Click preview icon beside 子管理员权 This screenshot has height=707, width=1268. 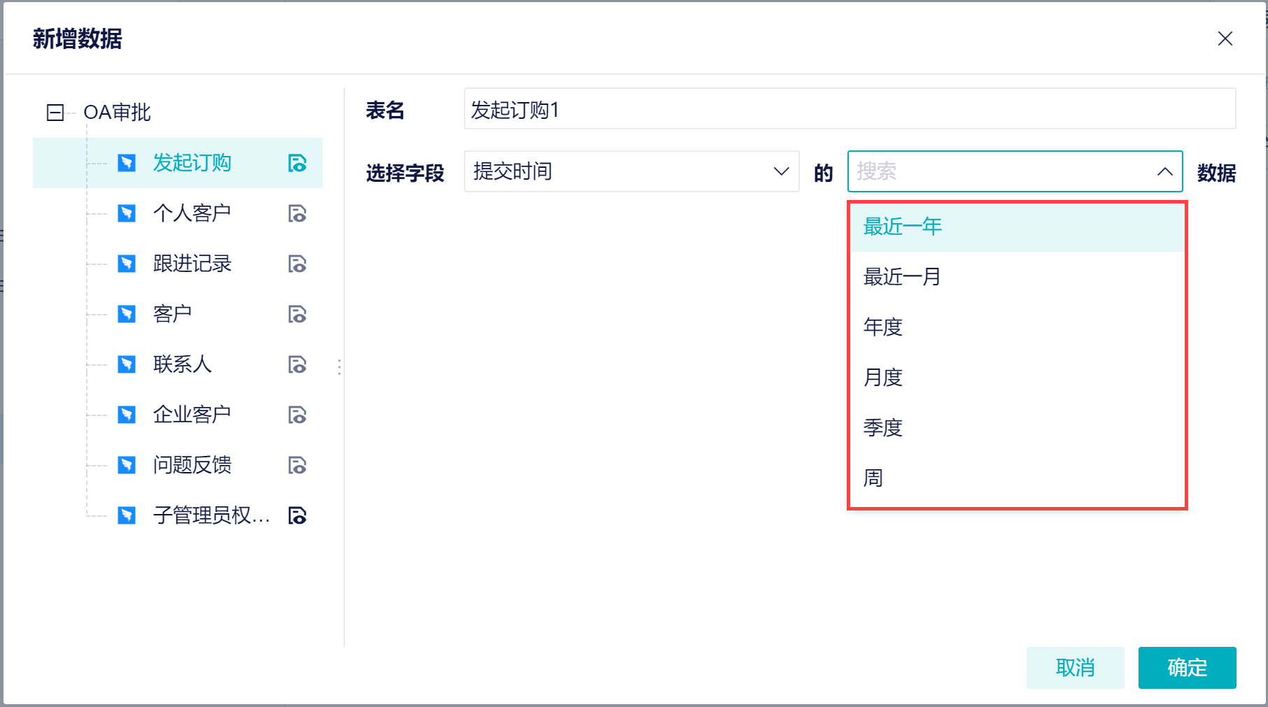(x=297, y=515)
